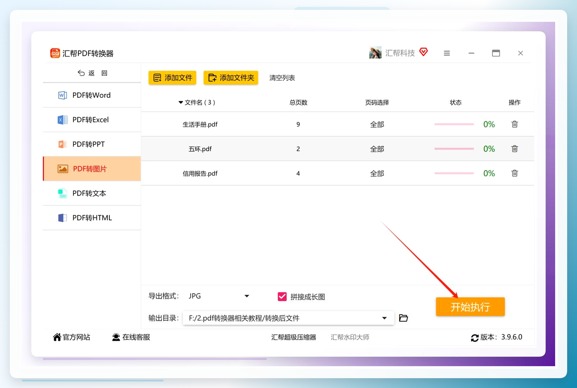Switch to PDF转文本 mode

pos(92,193)
